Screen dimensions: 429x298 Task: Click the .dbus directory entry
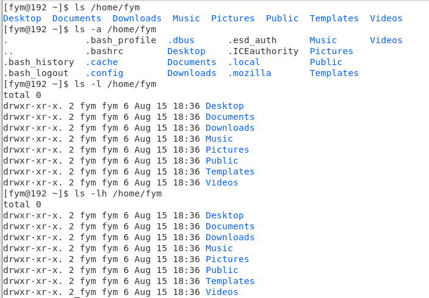[181, 41]
